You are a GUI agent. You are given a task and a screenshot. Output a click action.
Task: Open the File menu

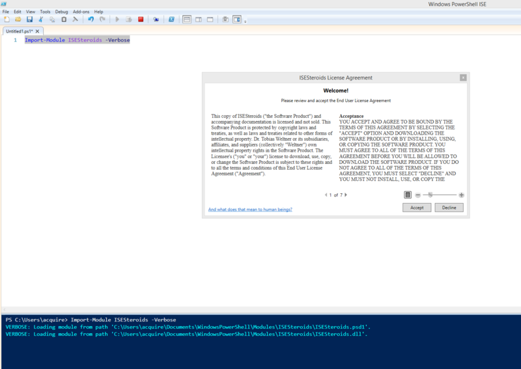click(6, 12)
